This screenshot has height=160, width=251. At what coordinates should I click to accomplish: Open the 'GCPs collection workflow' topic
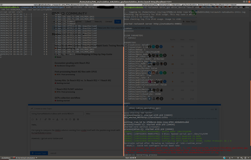tap(67, 98)
